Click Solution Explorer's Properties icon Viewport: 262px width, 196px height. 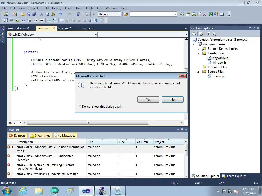tap(194, 34)
